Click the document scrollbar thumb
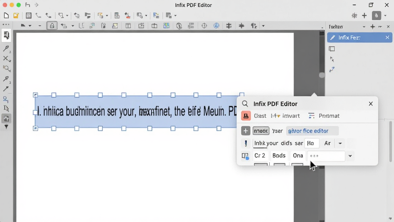394x222 pixels. point(322,75)
